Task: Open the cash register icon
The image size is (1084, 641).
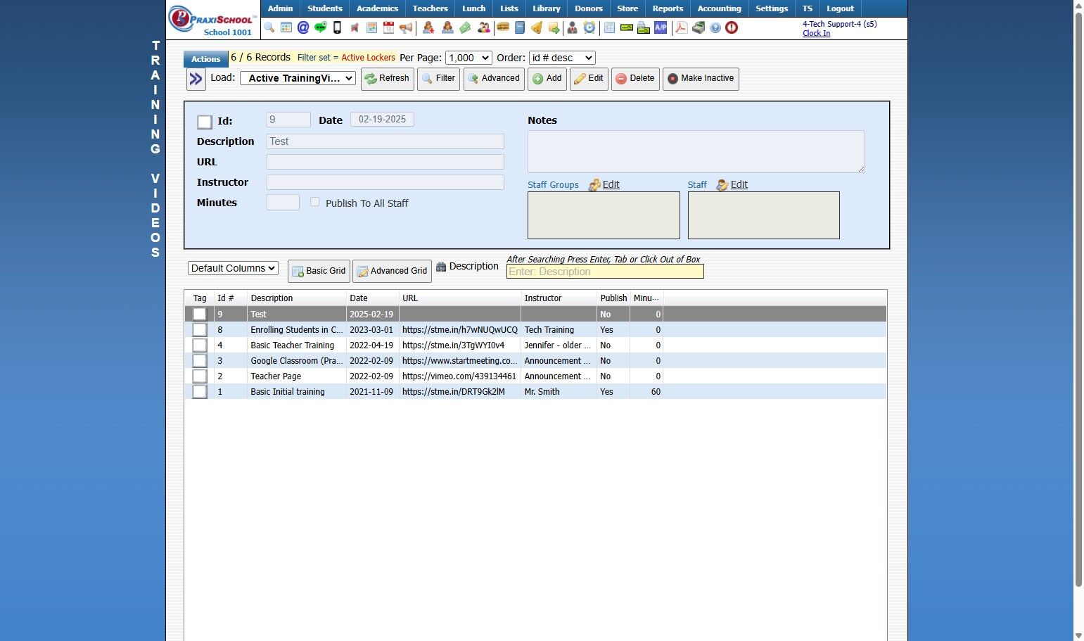Action: 699,27
